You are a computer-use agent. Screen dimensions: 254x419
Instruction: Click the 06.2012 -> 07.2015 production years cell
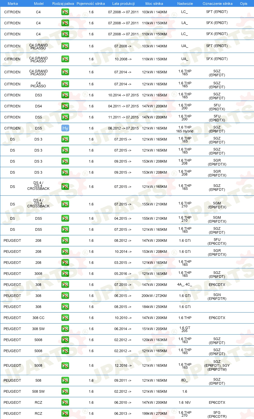[123, 128]
